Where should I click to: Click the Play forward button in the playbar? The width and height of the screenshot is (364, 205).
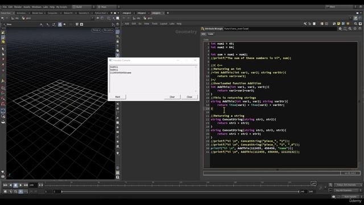tap(20, 185)
